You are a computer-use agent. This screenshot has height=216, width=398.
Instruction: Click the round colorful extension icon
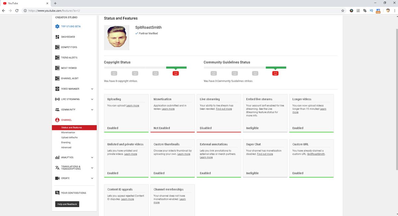tap(352, 11)
